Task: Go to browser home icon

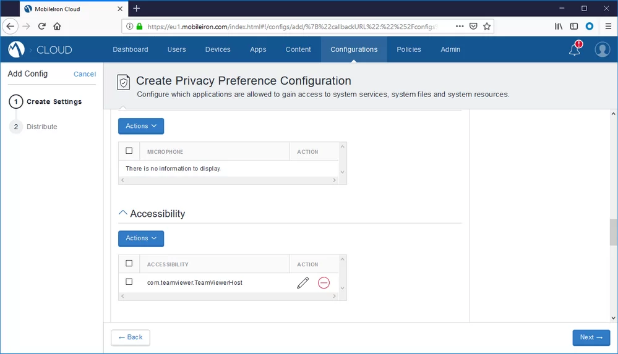Action: [57, 27]
